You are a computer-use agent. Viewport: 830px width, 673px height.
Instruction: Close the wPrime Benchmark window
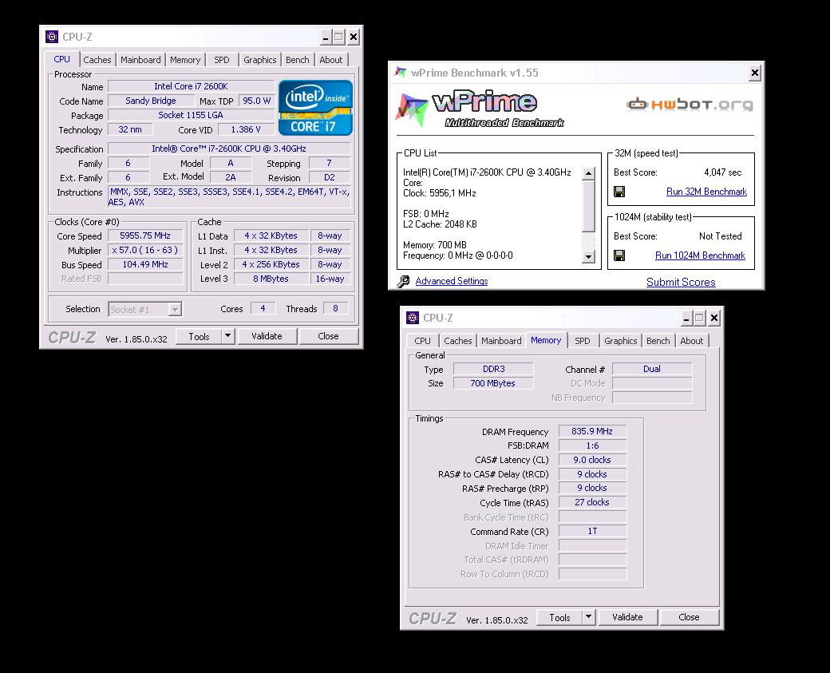(x=755, y=73)
